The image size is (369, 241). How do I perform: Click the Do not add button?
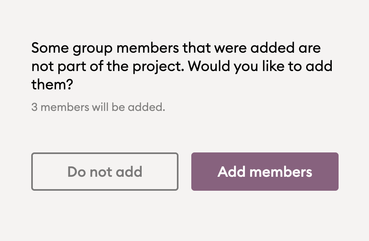click(104, 172)
